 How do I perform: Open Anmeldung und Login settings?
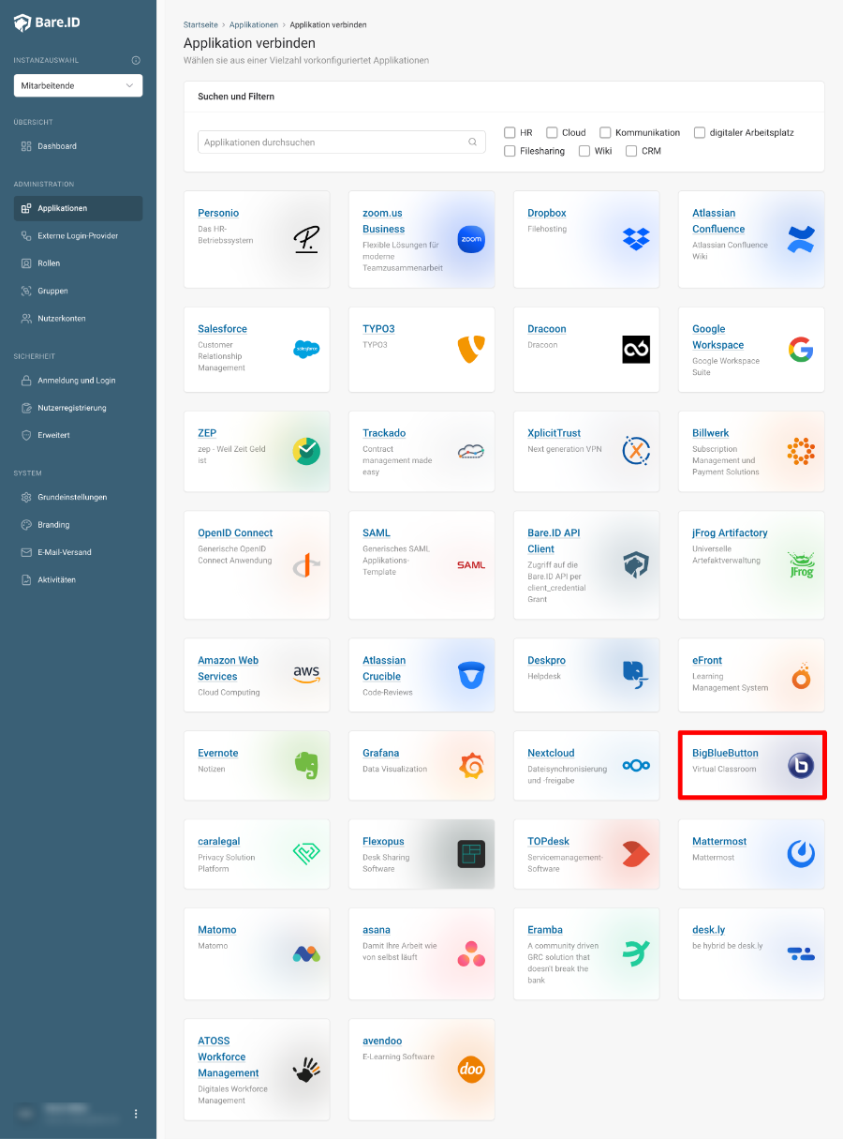[78, 381]
